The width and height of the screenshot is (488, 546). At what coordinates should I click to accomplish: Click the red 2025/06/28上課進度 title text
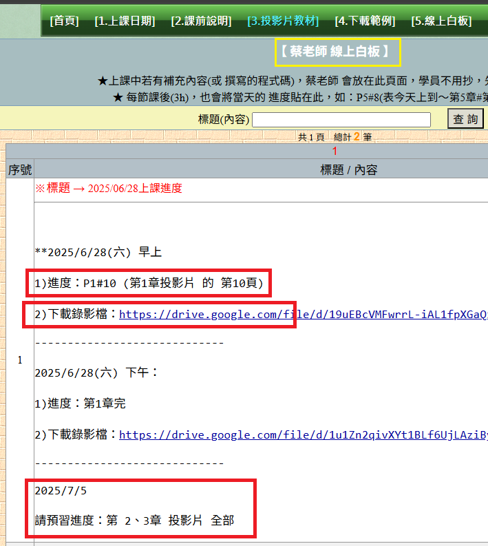coord(109,188)
